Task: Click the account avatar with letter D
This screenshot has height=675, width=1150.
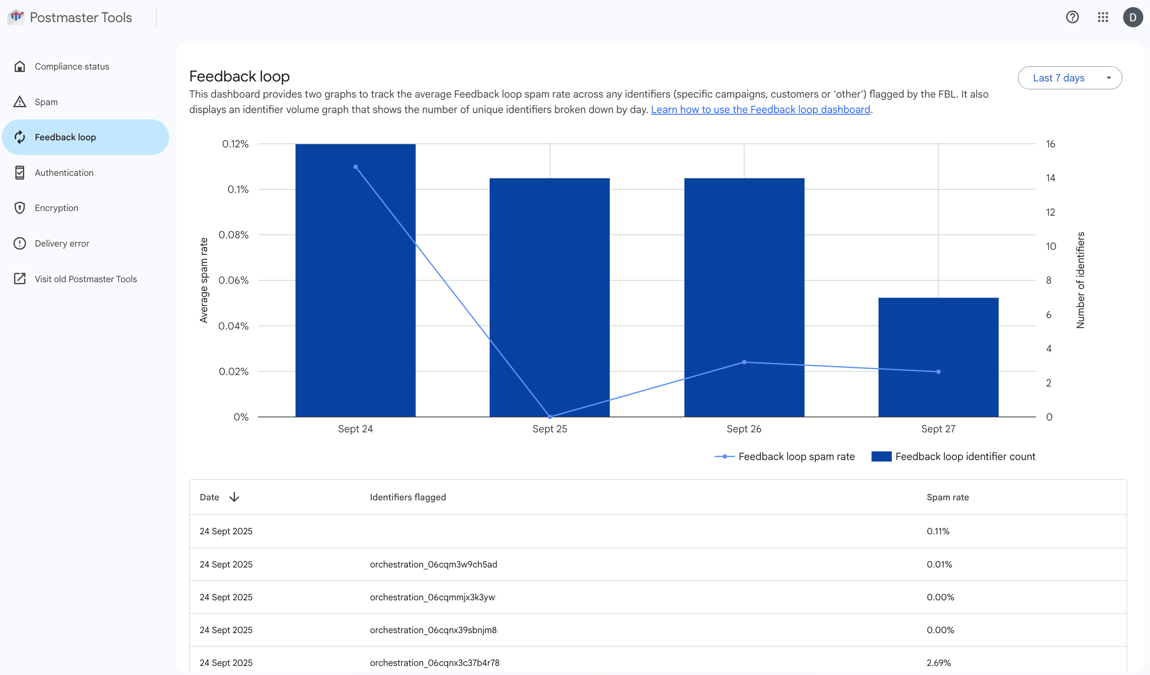Action: click(x=1133, y=17)
